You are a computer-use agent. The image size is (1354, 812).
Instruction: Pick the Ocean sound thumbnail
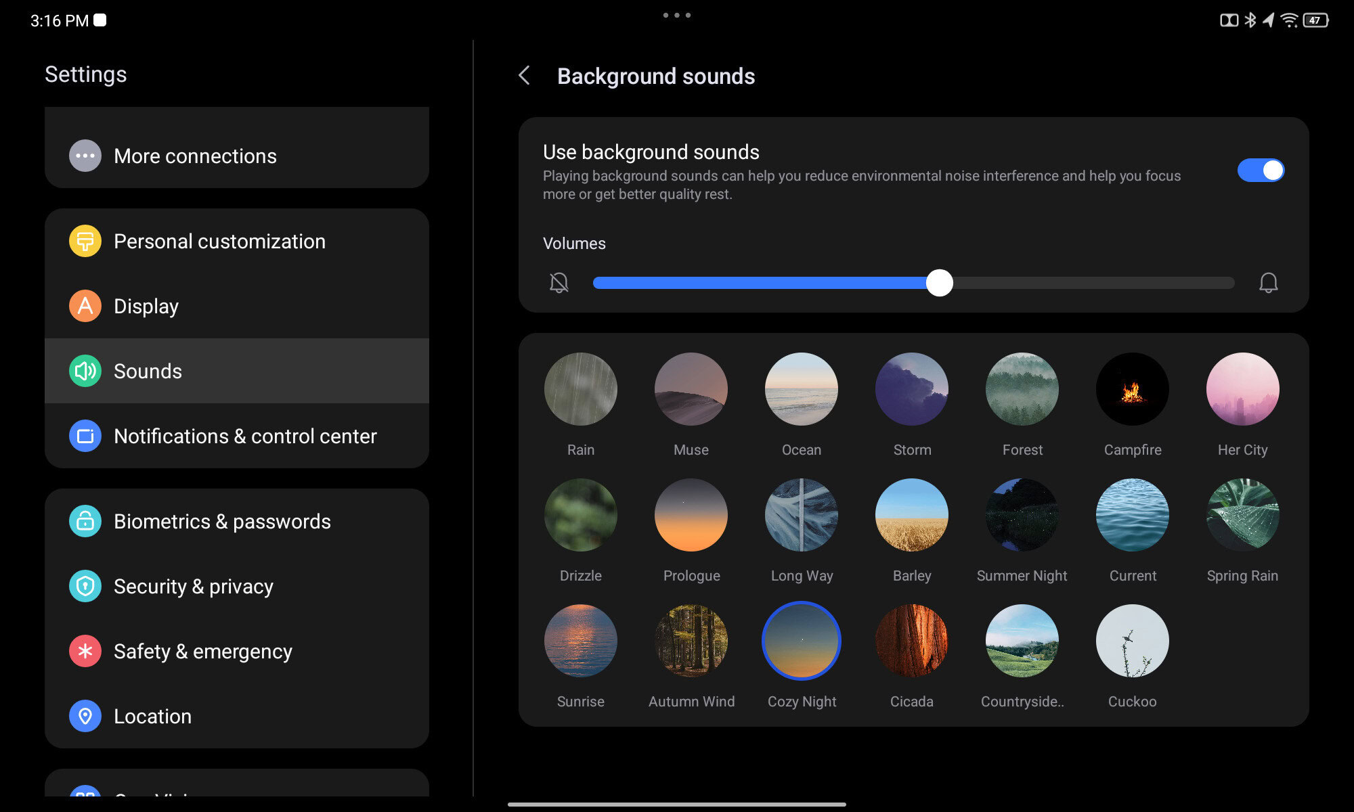click(801, 389)
